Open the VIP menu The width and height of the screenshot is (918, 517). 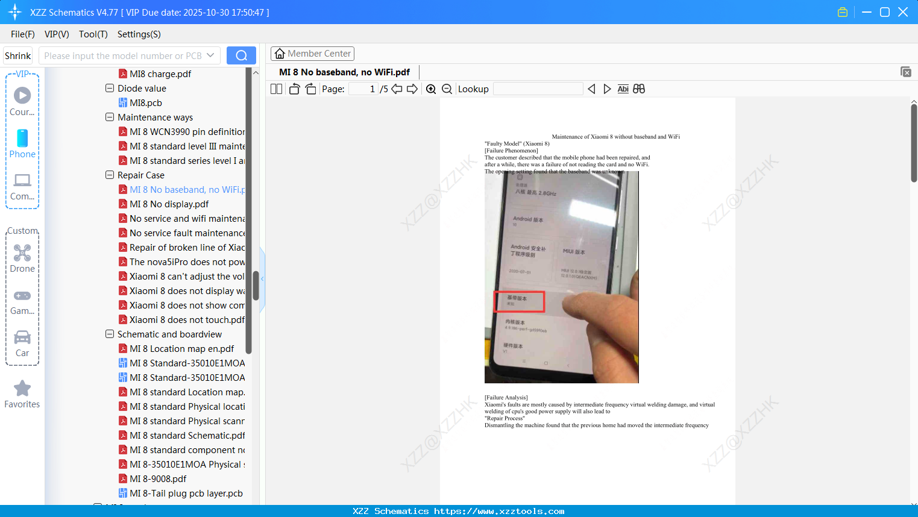(x=57, y=34)
